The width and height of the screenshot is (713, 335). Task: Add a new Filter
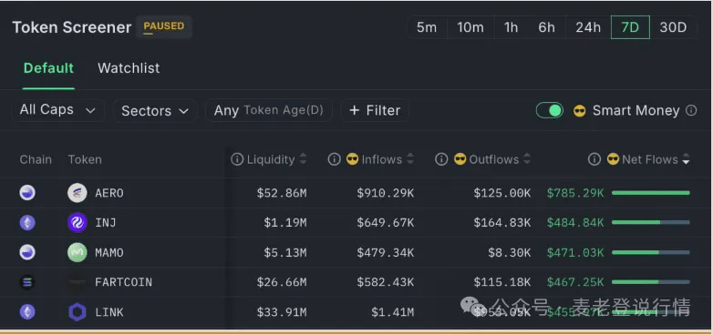(375, 110)
